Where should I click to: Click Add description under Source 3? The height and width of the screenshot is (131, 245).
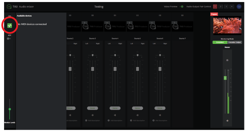(94, 121)
